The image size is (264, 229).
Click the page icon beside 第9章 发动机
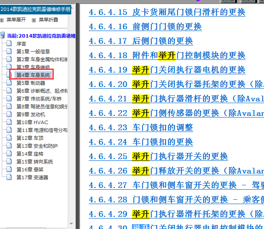coord(9,114)
